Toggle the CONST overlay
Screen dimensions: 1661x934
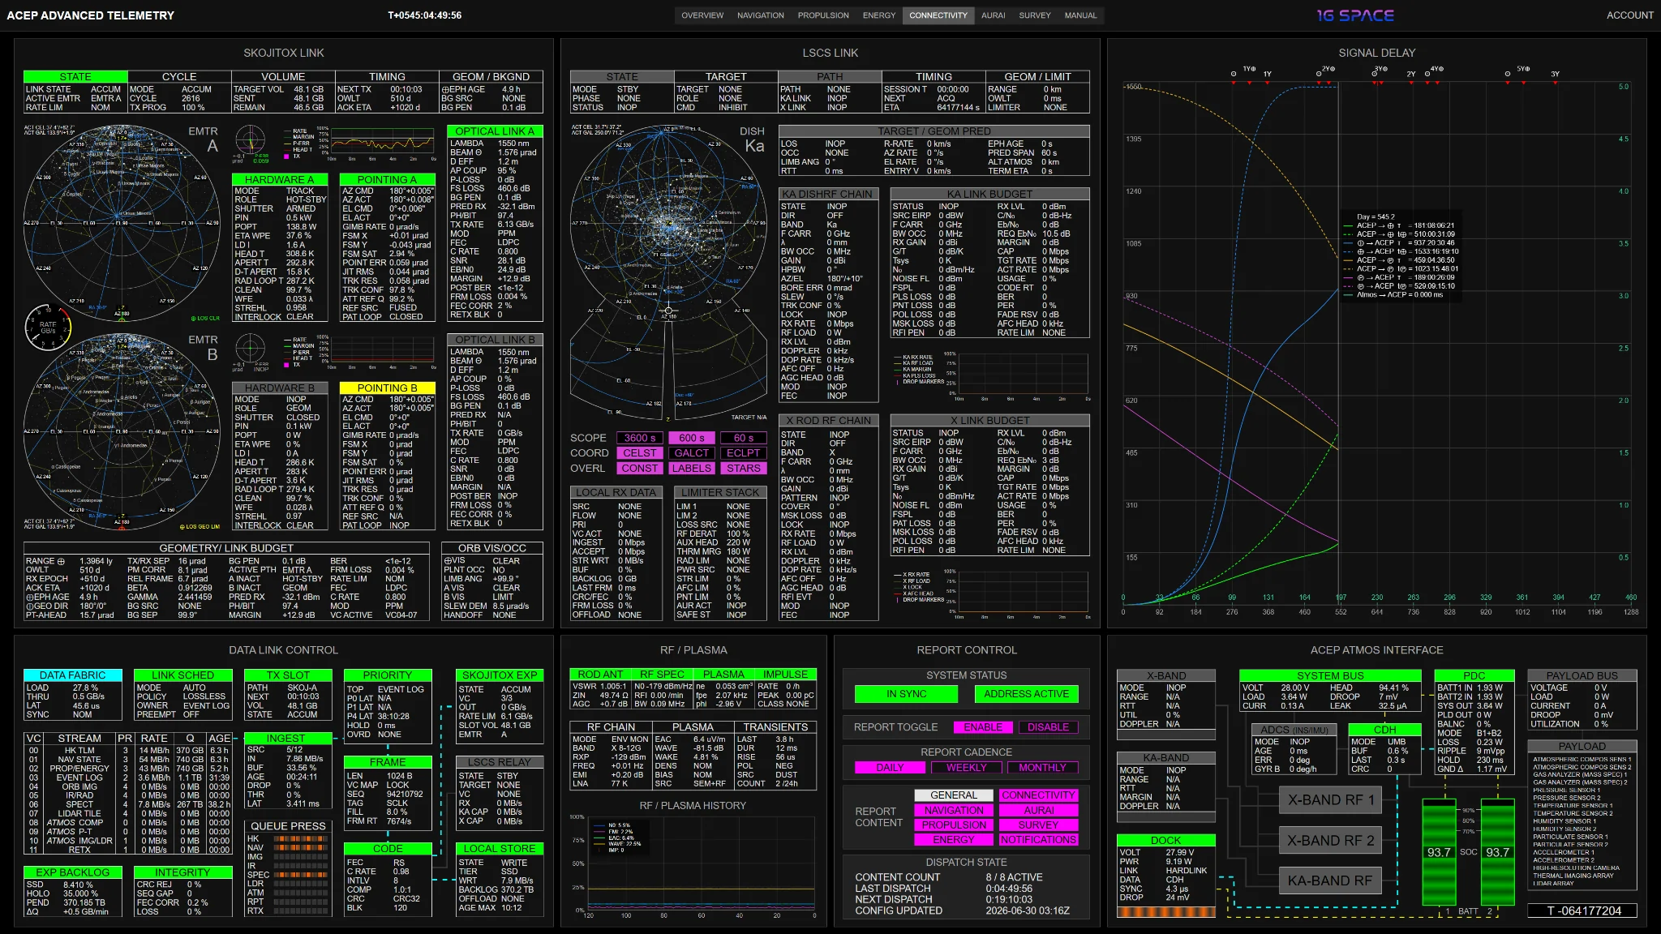[640, 469]
